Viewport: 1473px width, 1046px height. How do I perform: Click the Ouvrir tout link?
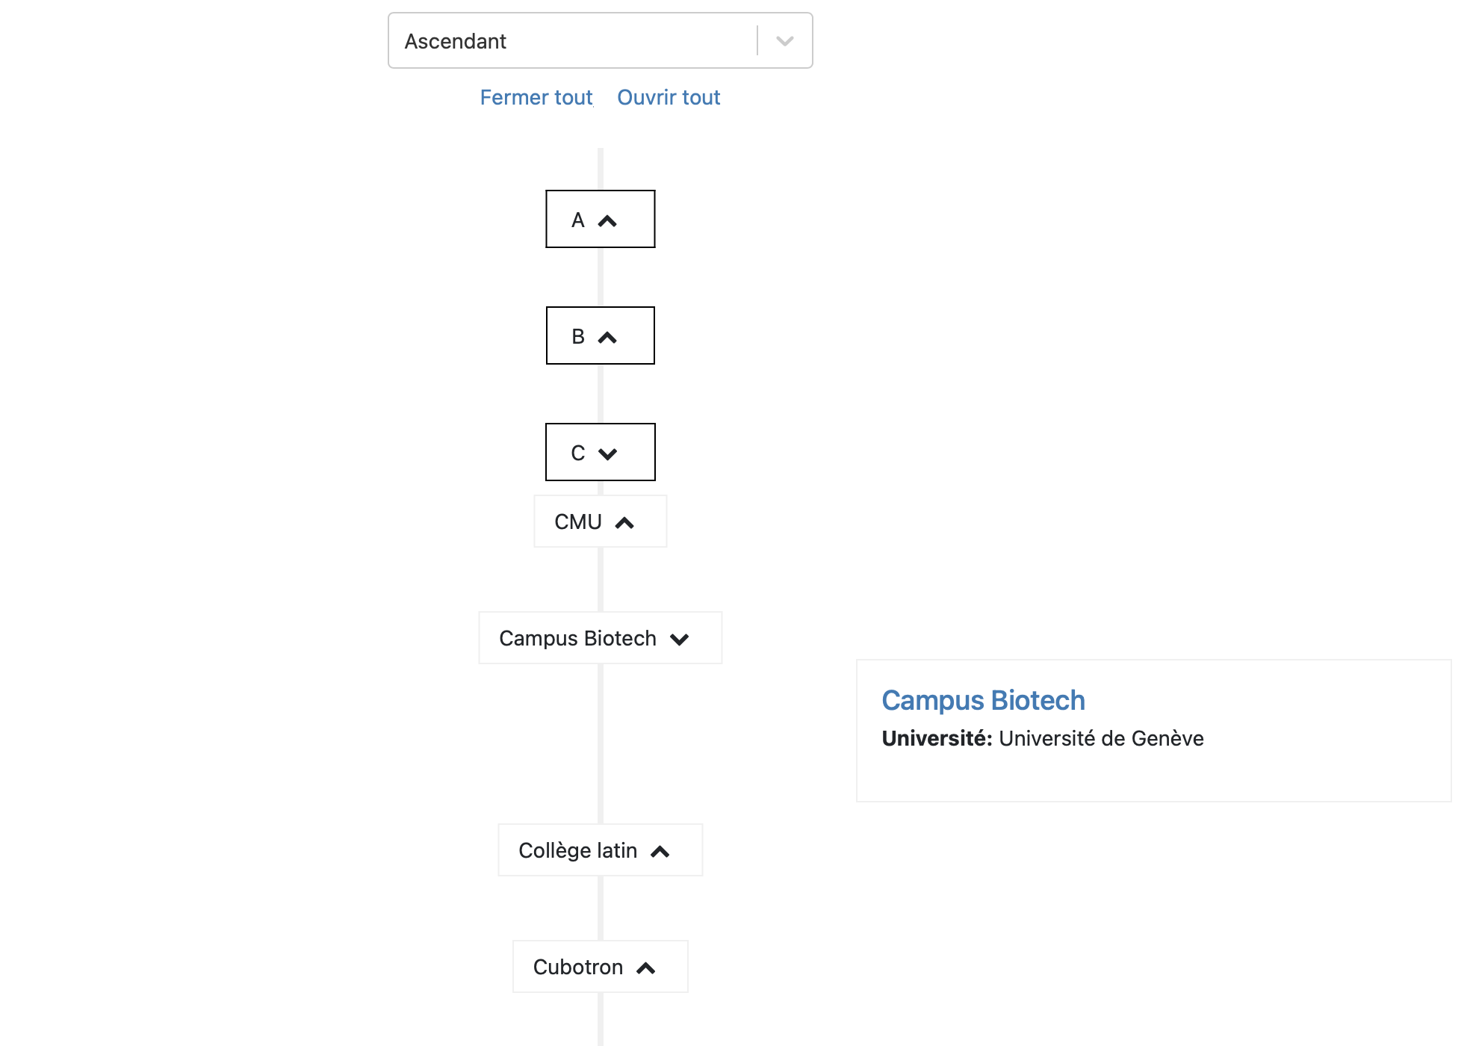pos(669,98)
